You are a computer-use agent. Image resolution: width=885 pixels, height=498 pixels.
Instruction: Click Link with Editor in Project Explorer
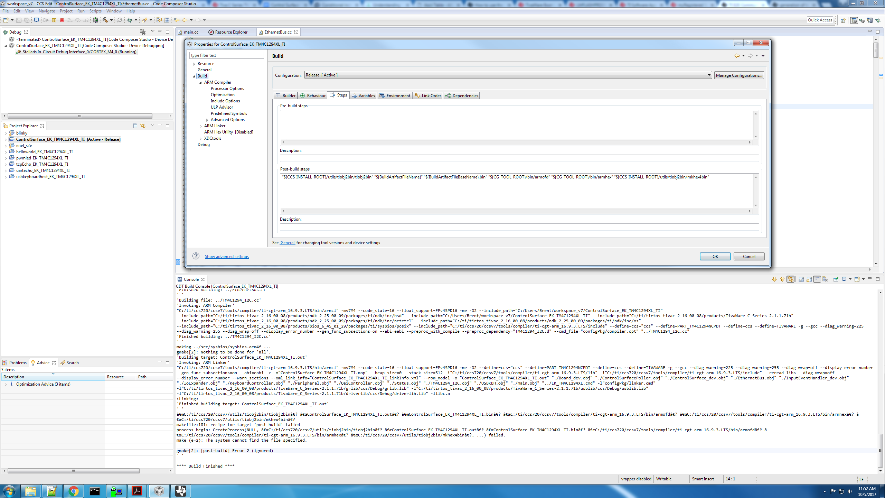click(143, 126)
